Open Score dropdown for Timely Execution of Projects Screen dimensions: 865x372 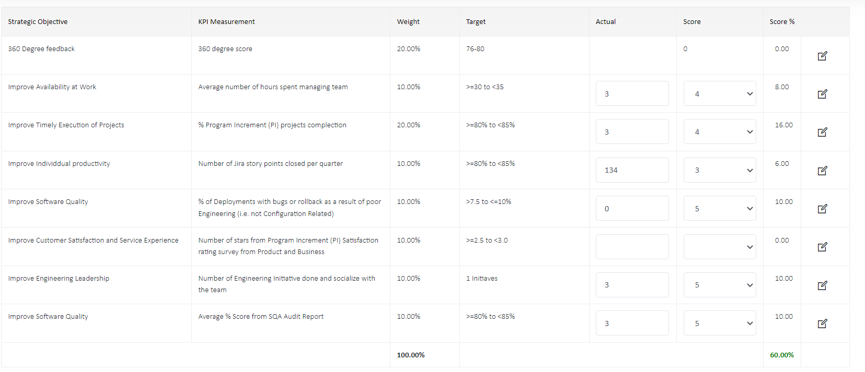(x=719, y=132)
